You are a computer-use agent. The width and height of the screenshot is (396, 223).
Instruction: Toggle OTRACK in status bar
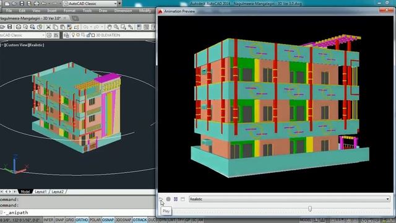(x=140, y=221)
